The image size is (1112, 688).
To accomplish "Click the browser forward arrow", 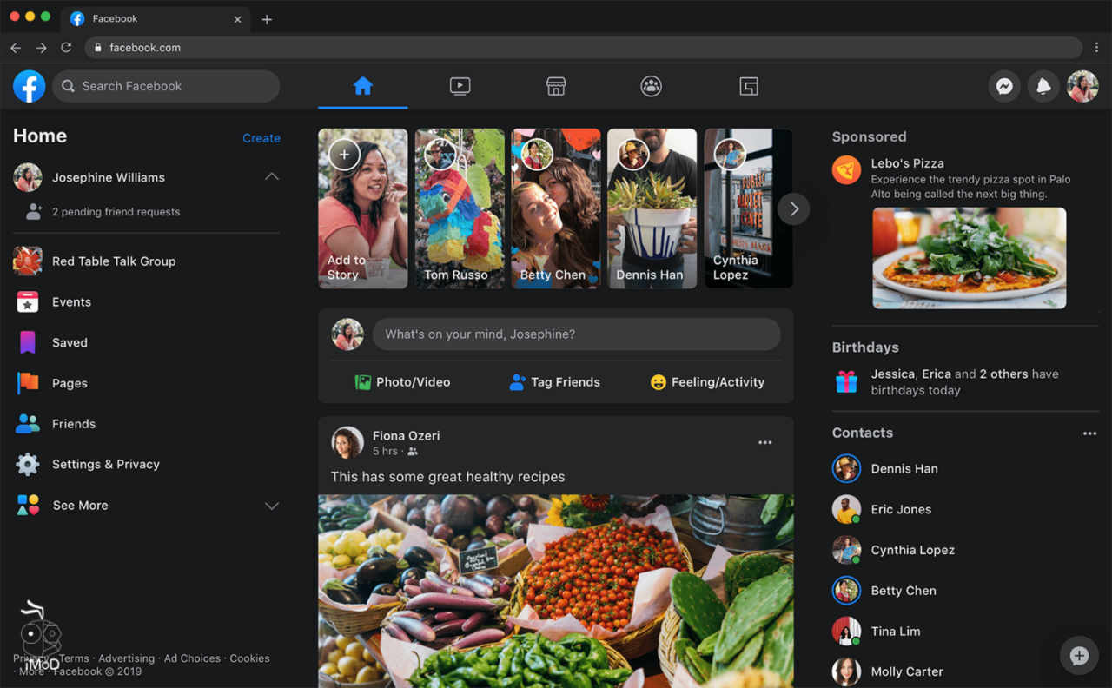I will pyautogui.click(x=41, y=48).
